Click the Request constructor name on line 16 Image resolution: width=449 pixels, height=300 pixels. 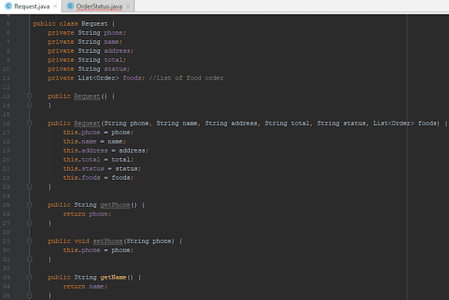coord(87,123)
